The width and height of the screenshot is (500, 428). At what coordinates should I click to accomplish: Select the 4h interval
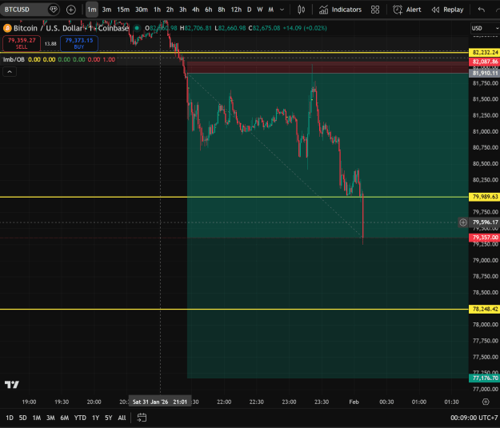(195, 10)
